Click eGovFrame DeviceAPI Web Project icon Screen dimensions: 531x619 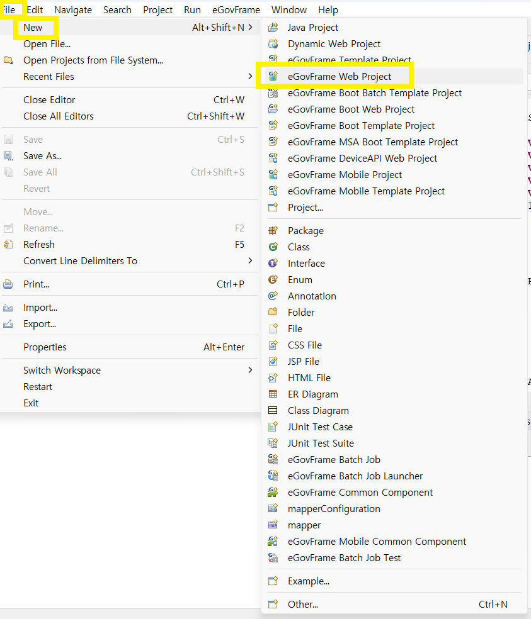tap(273, 159)
